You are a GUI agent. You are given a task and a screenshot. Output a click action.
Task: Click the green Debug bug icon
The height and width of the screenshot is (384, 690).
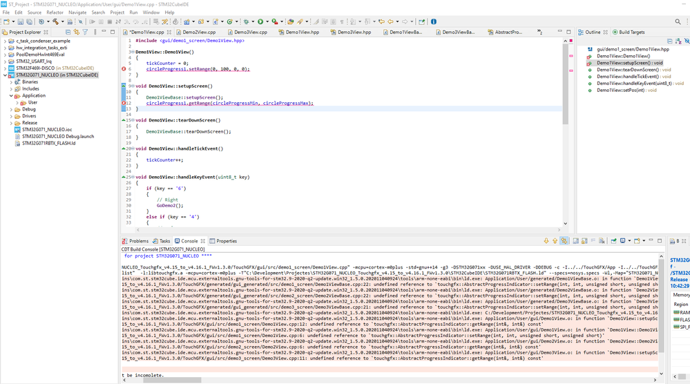(x=246, y=21)
